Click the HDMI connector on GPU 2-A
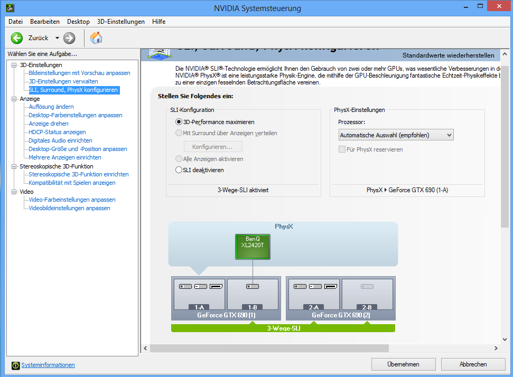The height and width of the screenshot is (377, 513). click(x=331, y=286)
